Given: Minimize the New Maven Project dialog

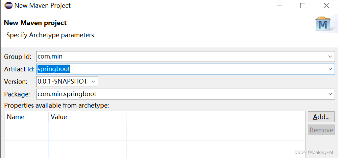Looking at the screenshot, I should point(279,6).
